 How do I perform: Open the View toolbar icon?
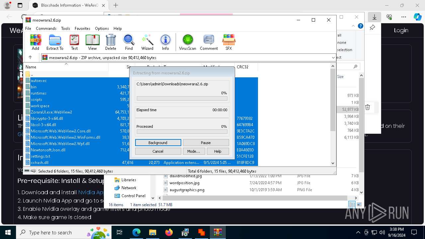[x=92, y=42]
